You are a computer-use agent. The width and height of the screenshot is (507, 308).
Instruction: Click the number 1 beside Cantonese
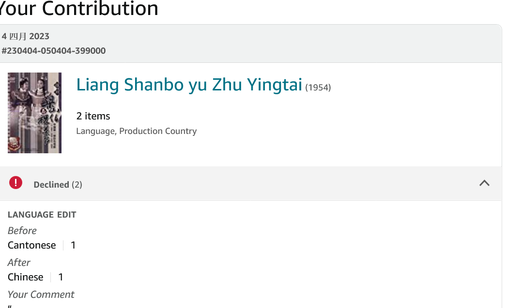[73, 245]
